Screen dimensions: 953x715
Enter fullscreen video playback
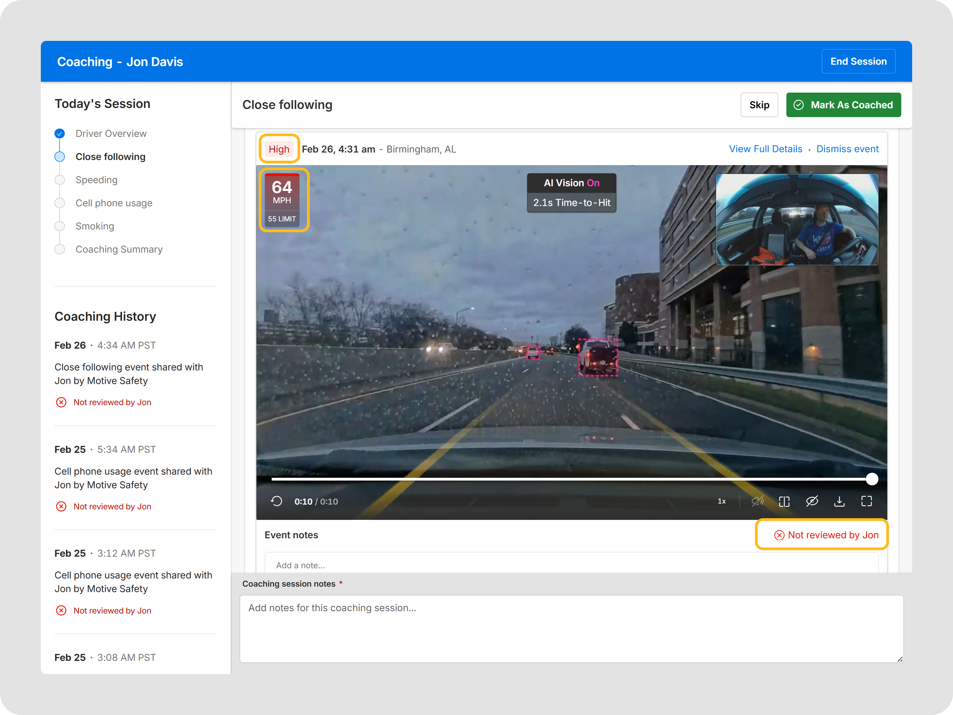click(x=867, y=501)
